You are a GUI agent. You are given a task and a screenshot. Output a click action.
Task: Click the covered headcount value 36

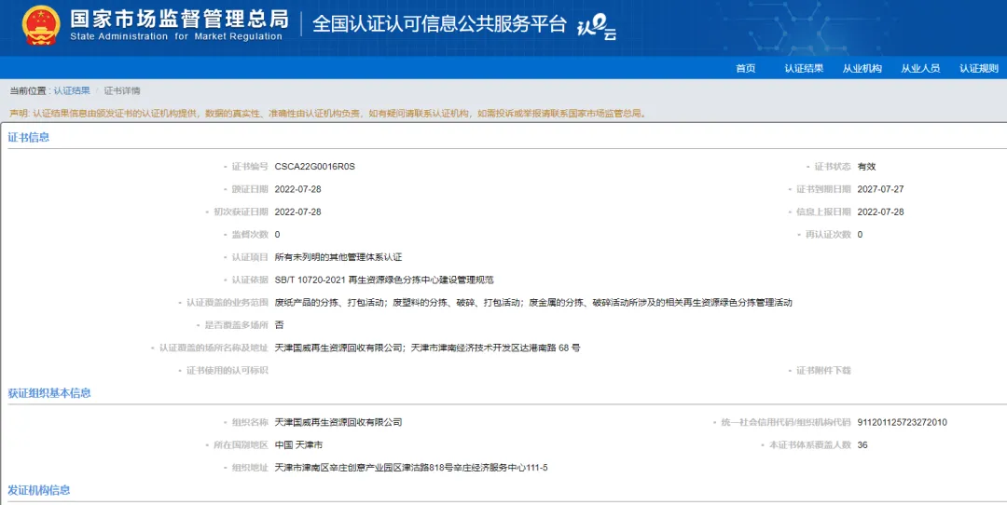pyautogui.click(x=862, y=445)
